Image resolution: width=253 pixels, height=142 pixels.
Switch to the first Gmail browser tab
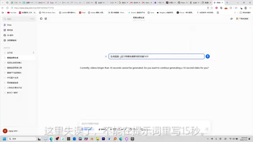(x=135, y=3)
